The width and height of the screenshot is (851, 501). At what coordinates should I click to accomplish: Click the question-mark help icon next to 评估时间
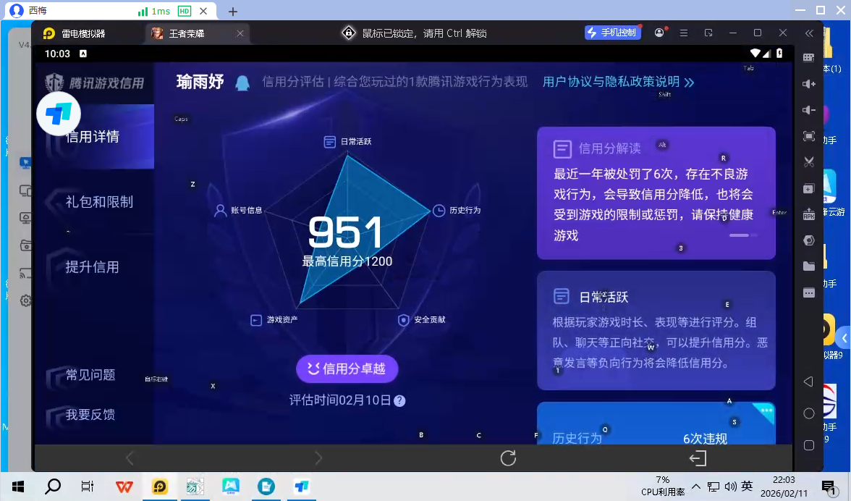(x=400, y=400)
